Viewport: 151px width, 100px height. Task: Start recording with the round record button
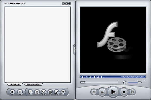[12, 92]
